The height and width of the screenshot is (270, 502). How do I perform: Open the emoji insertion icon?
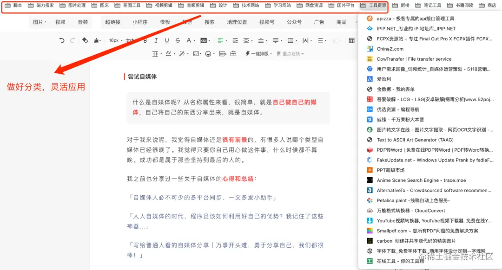(208, 52)
